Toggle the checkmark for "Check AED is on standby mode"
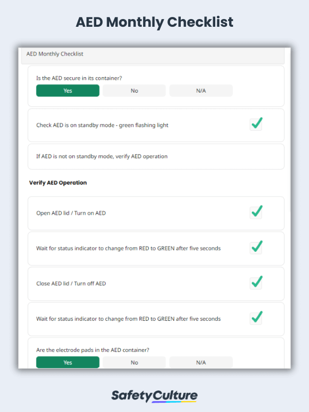 (256, 124)
